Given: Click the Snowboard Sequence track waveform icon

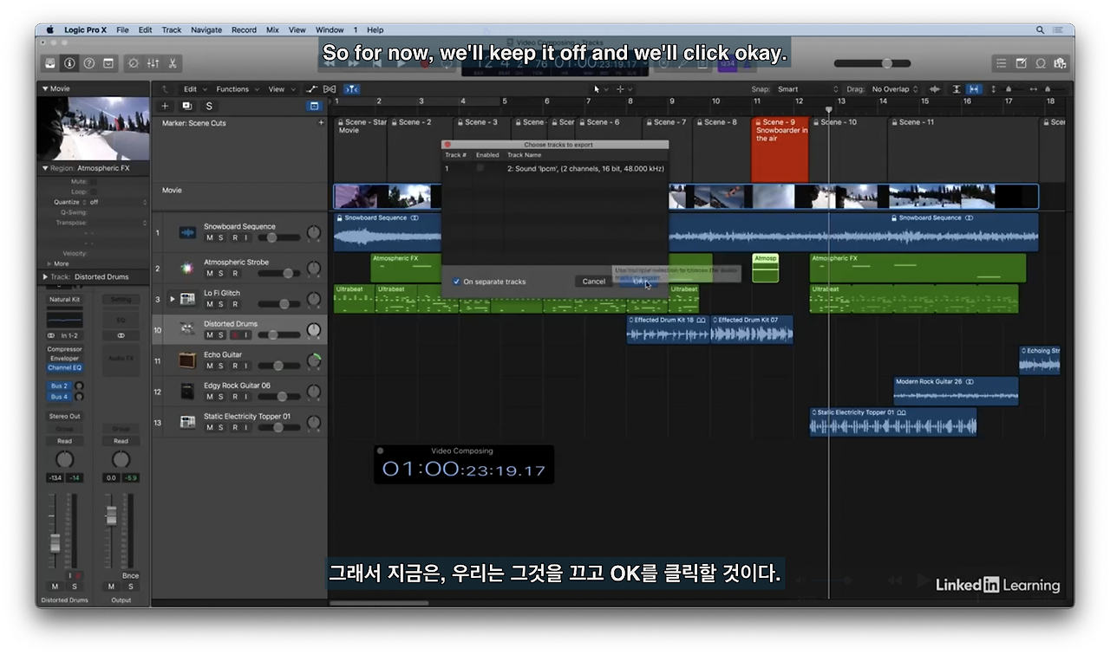Looking at the screenshot, I should pos(186,232).
